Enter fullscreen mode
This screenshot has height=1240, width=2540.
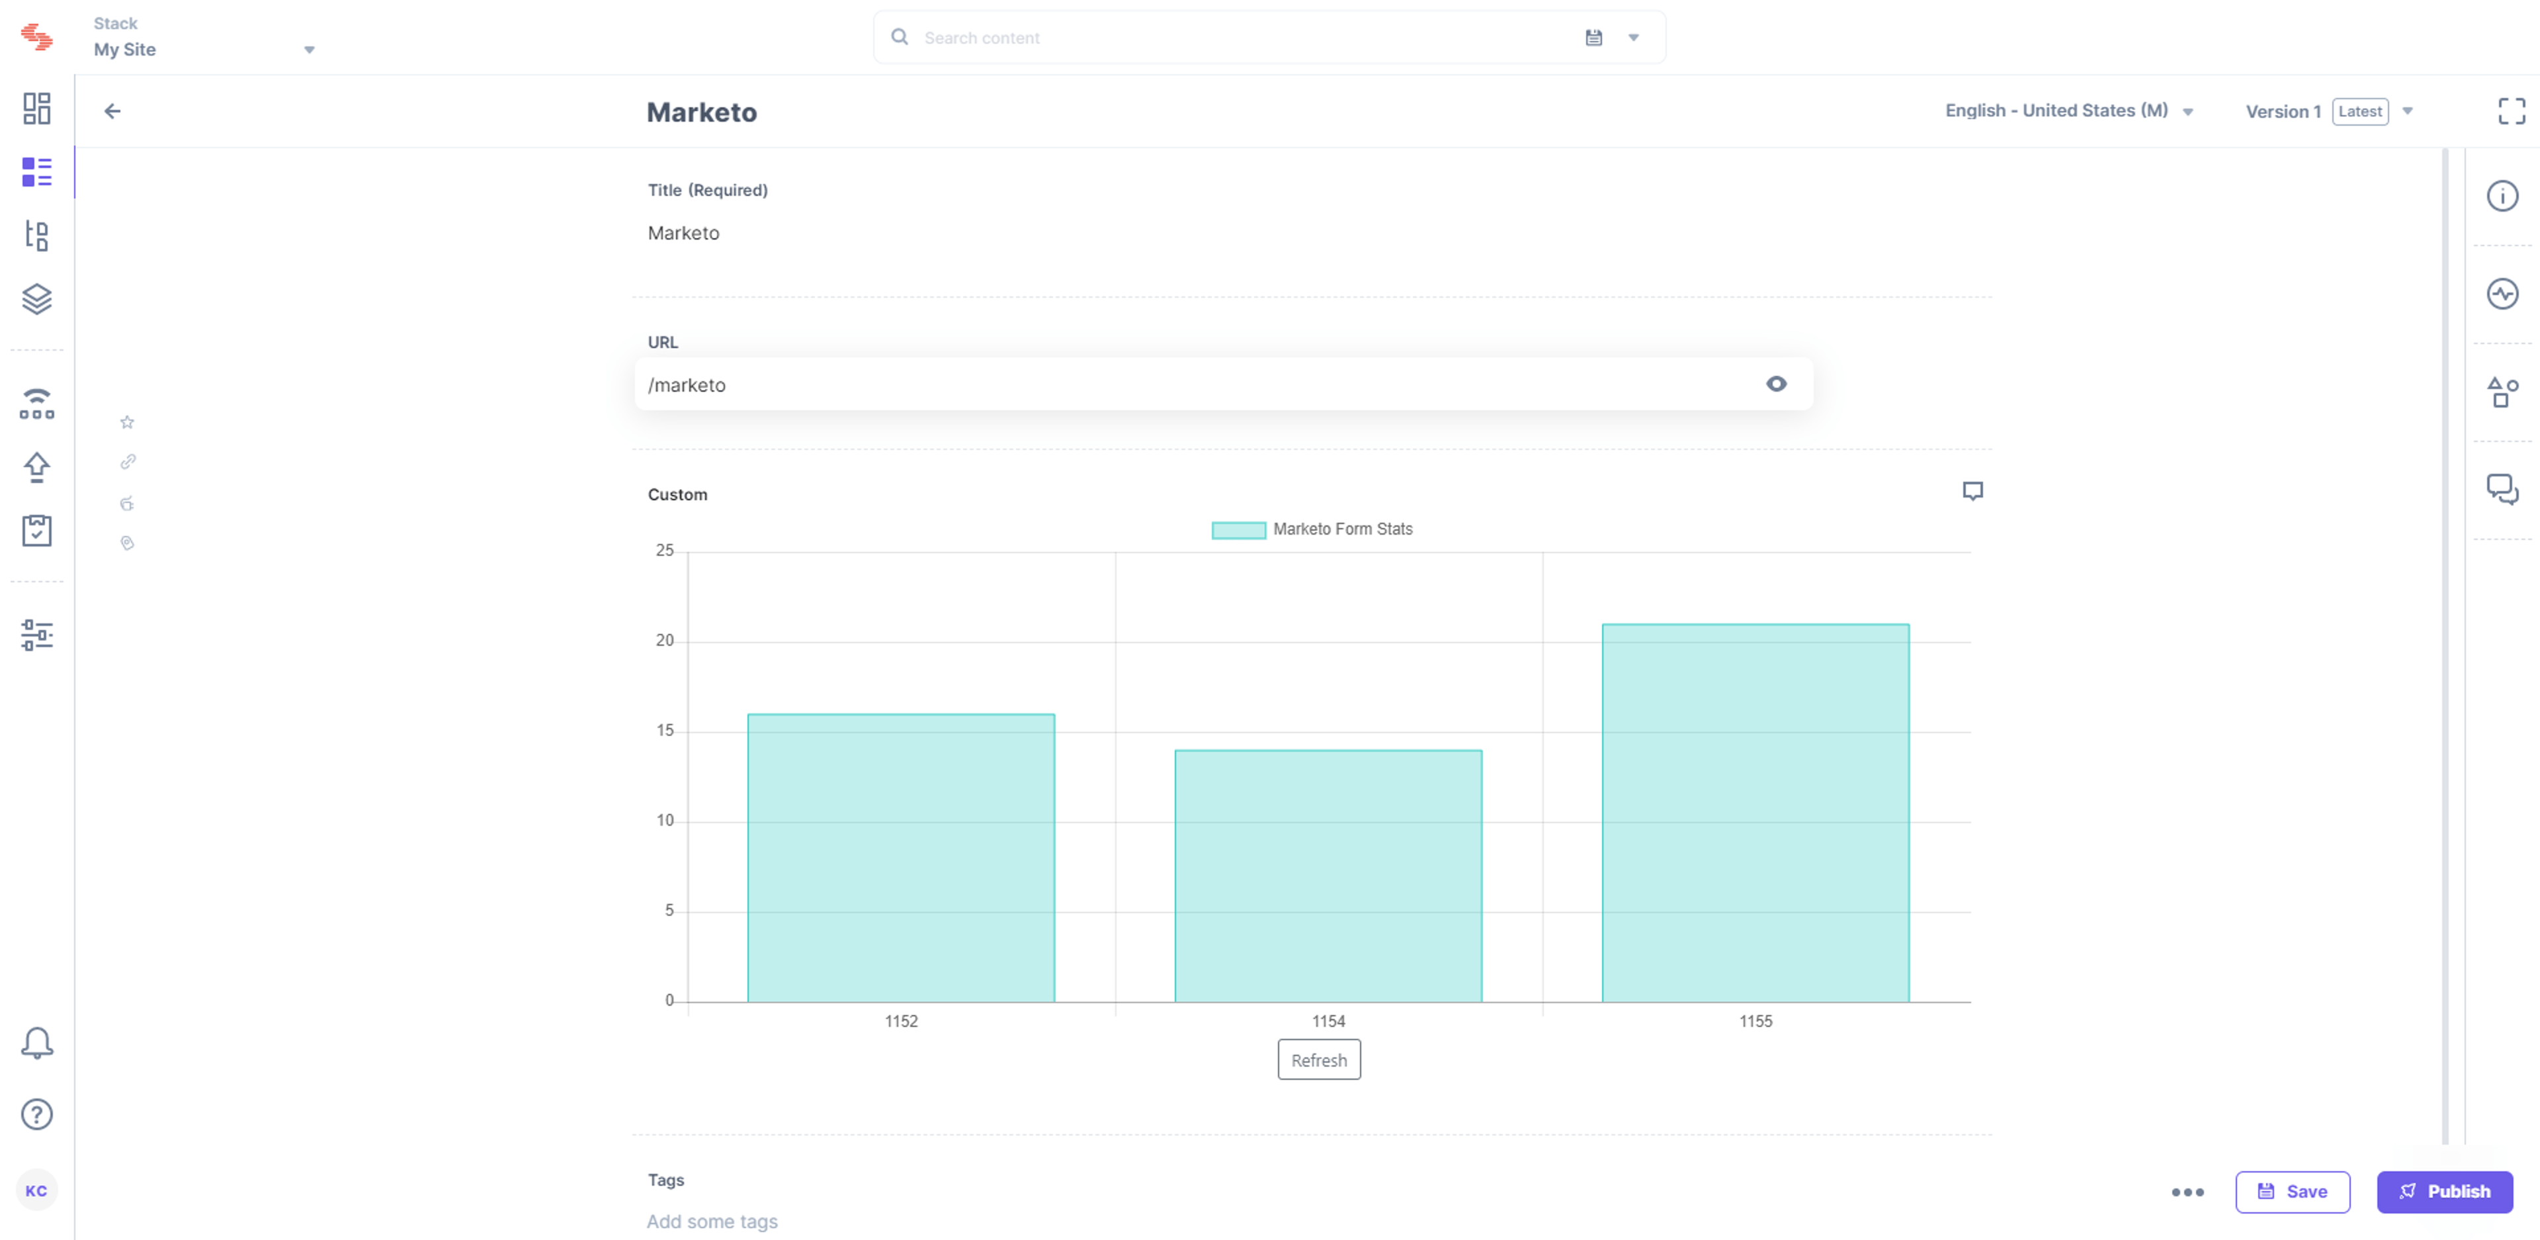click(x=2512, y=111)
